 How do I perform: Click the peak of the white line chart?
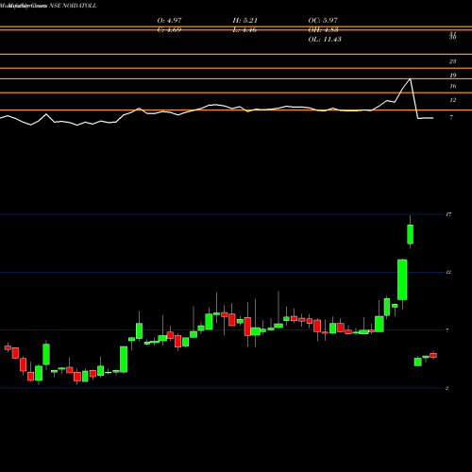410,79
